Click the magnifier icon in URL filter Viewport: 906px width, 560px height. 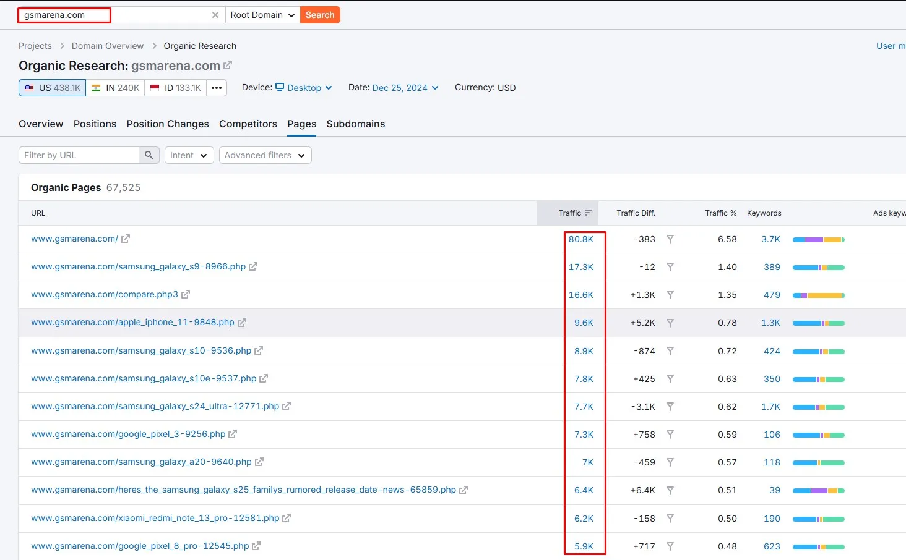tap(149, 155)
